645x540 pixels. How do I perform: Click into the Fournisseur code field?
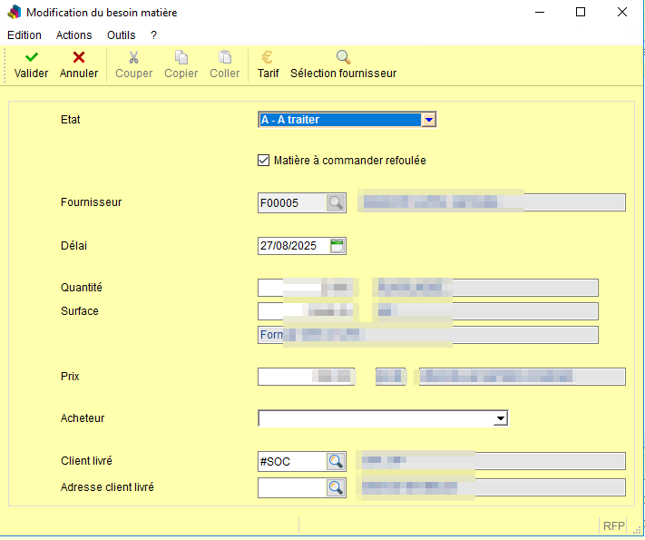click(x=291, y=202)
